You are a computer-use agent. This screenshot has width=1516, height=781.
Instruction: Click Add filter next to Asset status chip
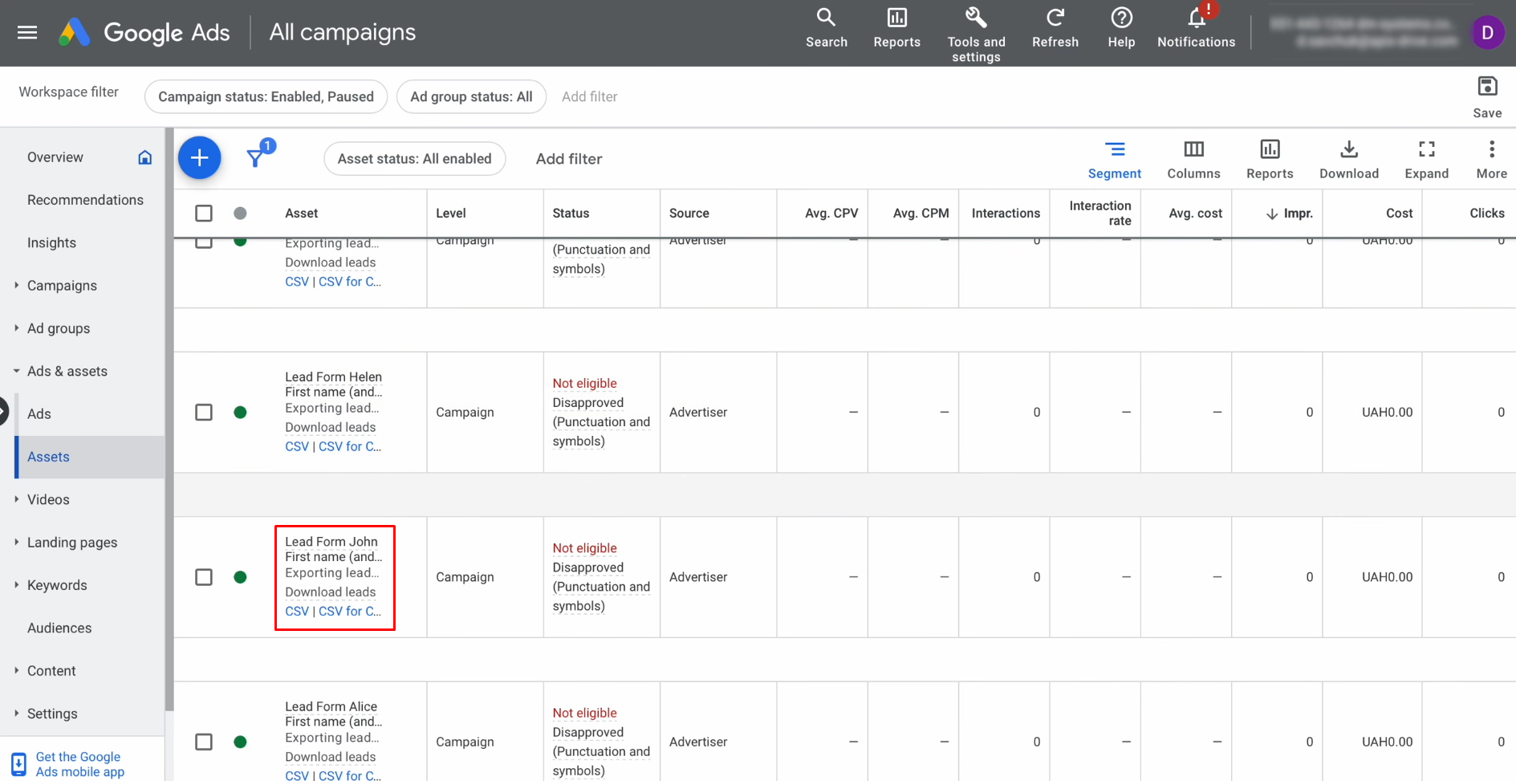(x=569, y=159)
